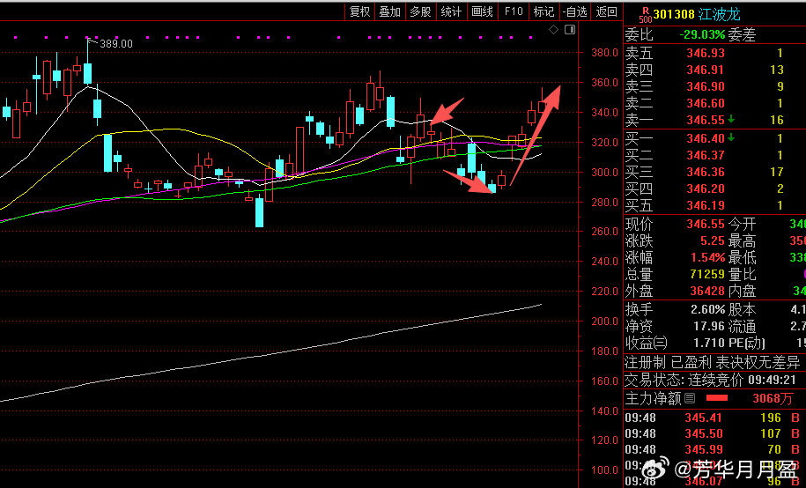
Task: Click the stock name 江波龙
Action: (x=720, y=14)
